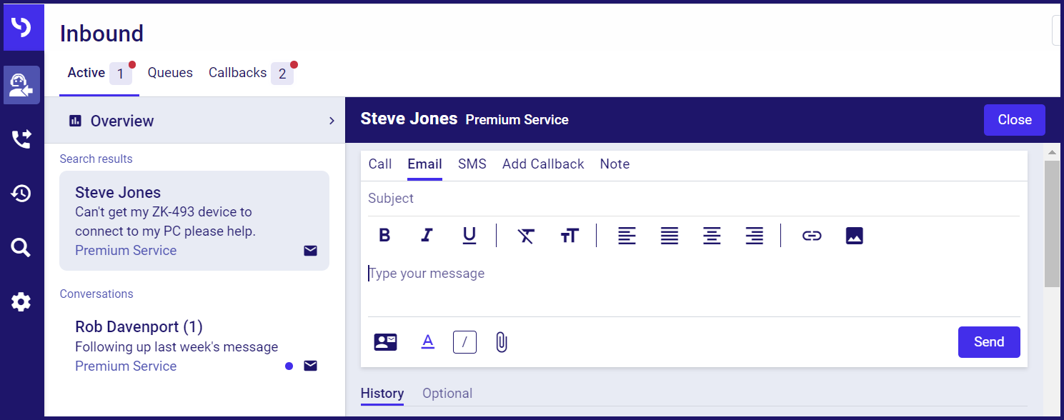Open the slash shortcut templates button

tap(464, 342)
